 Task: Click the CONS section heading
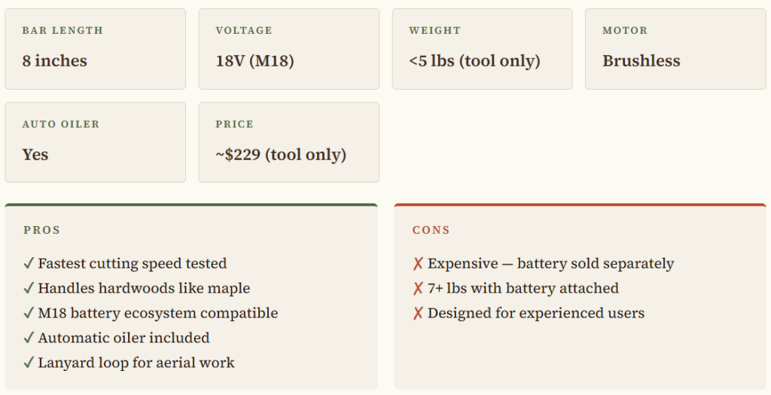[431, 230]
